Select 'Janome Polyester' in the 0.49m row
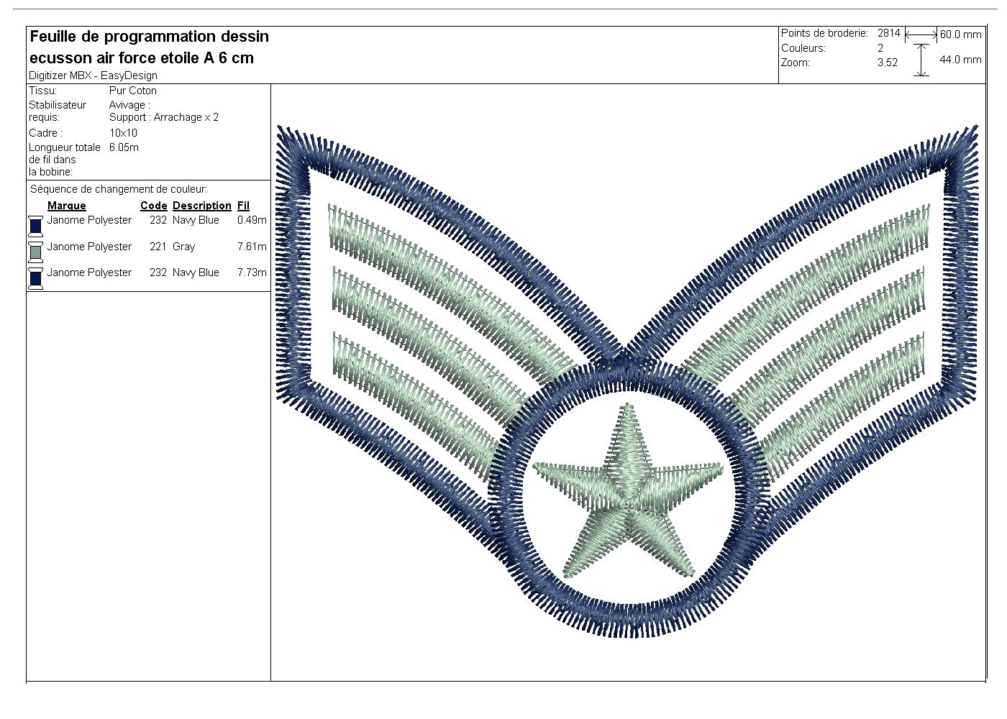1007x719 pixels. point(90,220)
